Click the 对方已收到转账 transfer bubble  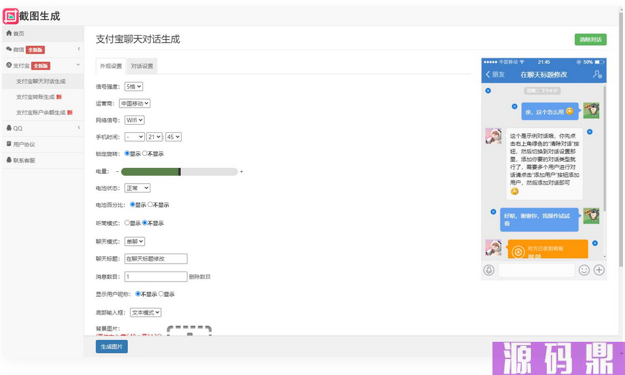[x=547, y=249]
